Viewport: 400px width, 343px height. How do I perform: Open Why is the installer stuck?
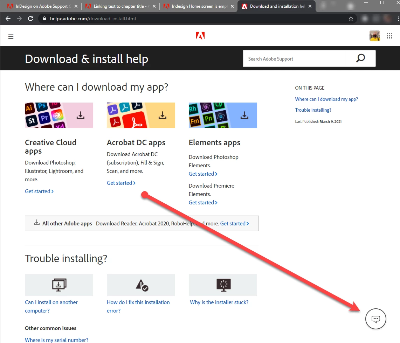click(x=219, y=302)
